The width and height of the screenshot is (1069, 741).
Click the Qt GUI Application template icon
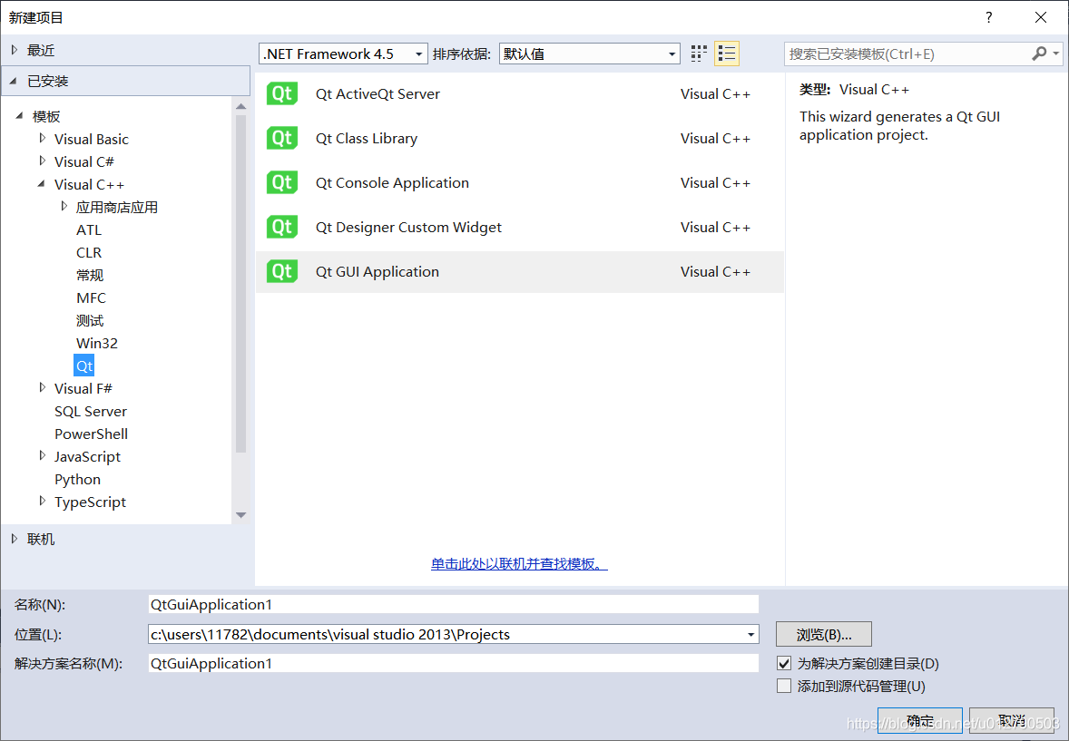click(x=282, y=271)
